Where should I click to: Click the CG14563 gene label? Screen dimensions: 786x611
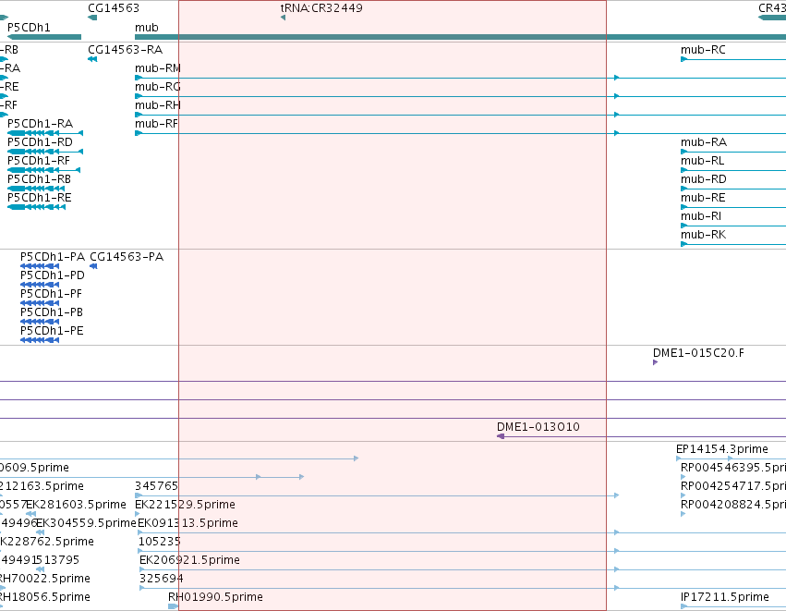pyautogui.click(x=114, y=8)
